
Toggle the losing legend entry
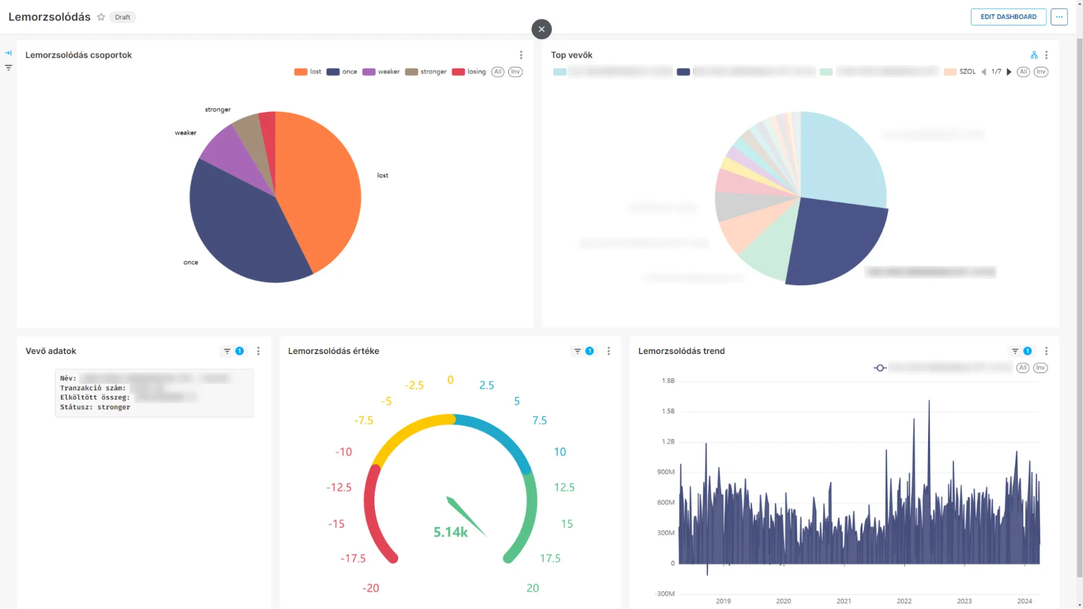pos(469,71)
